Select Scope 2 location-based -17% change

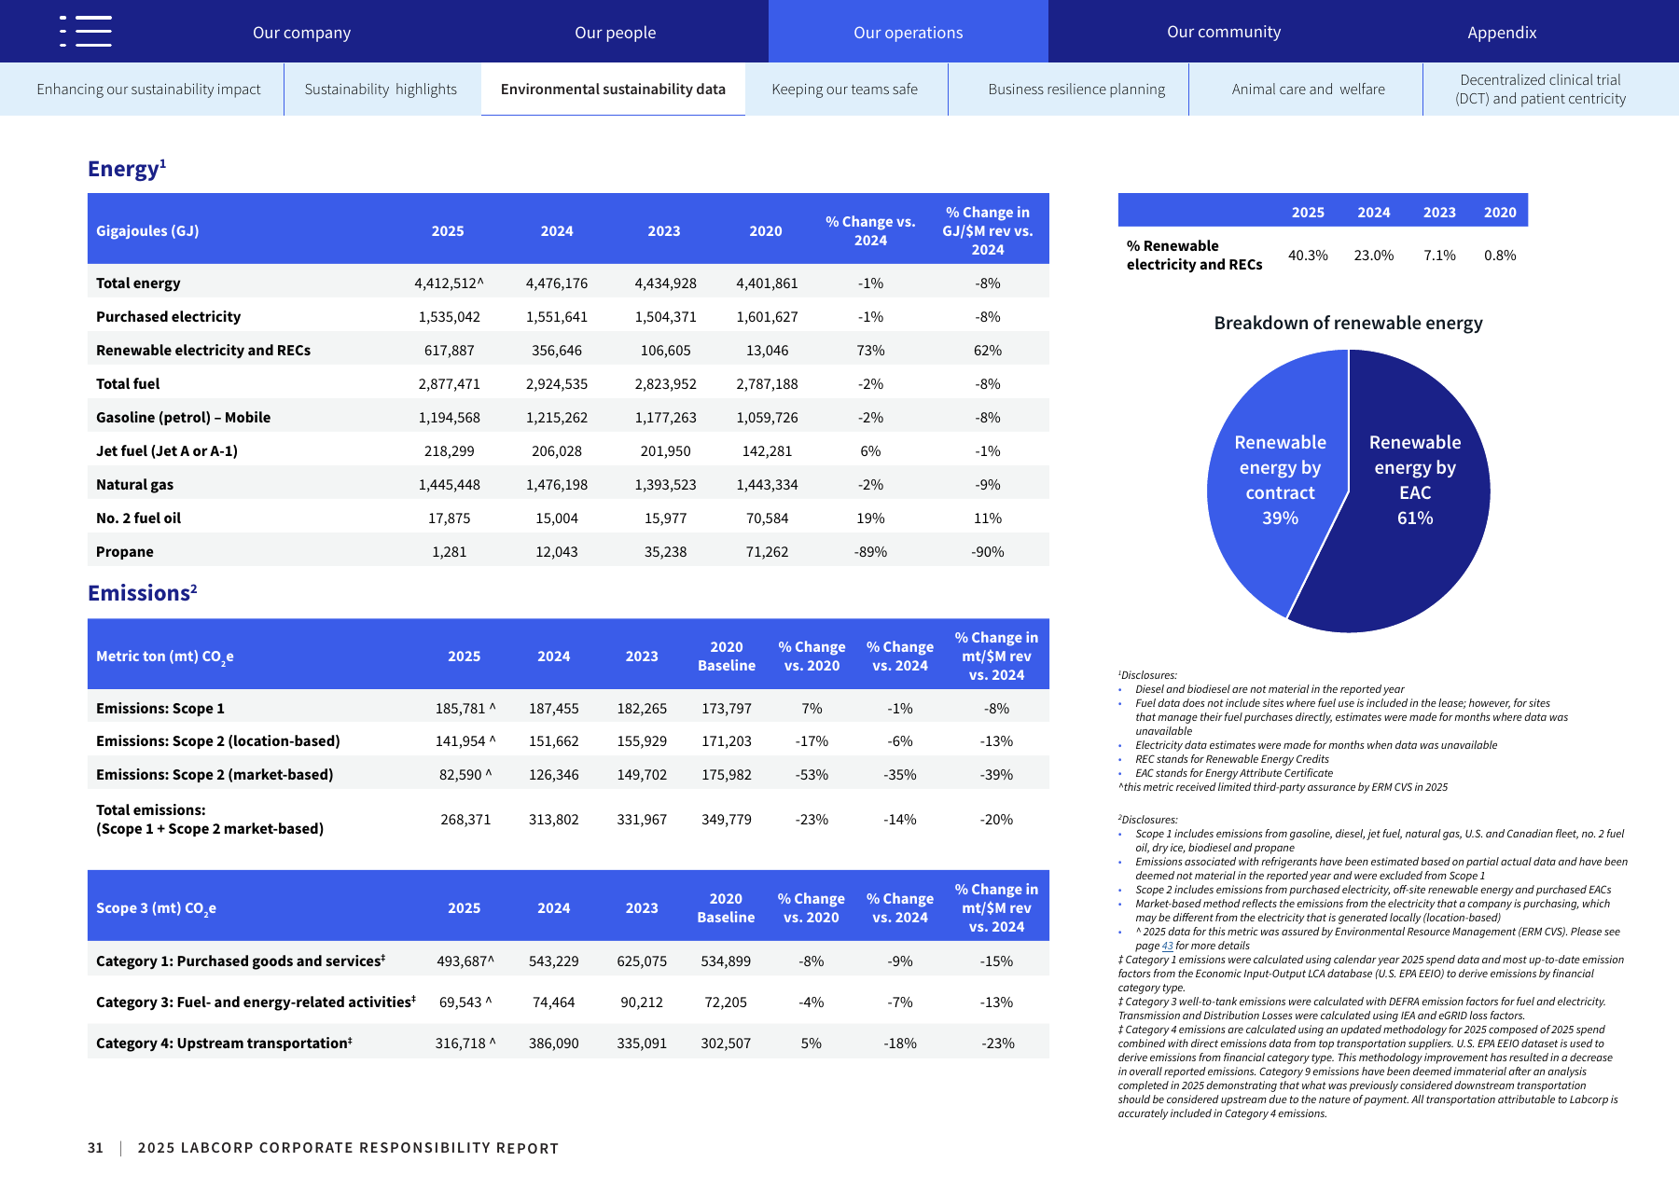click(812, 741)
